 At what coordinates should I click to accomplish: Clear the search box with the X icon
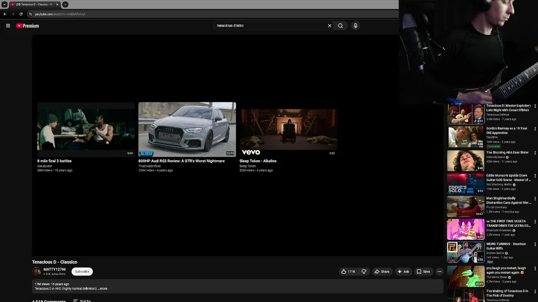330,26
